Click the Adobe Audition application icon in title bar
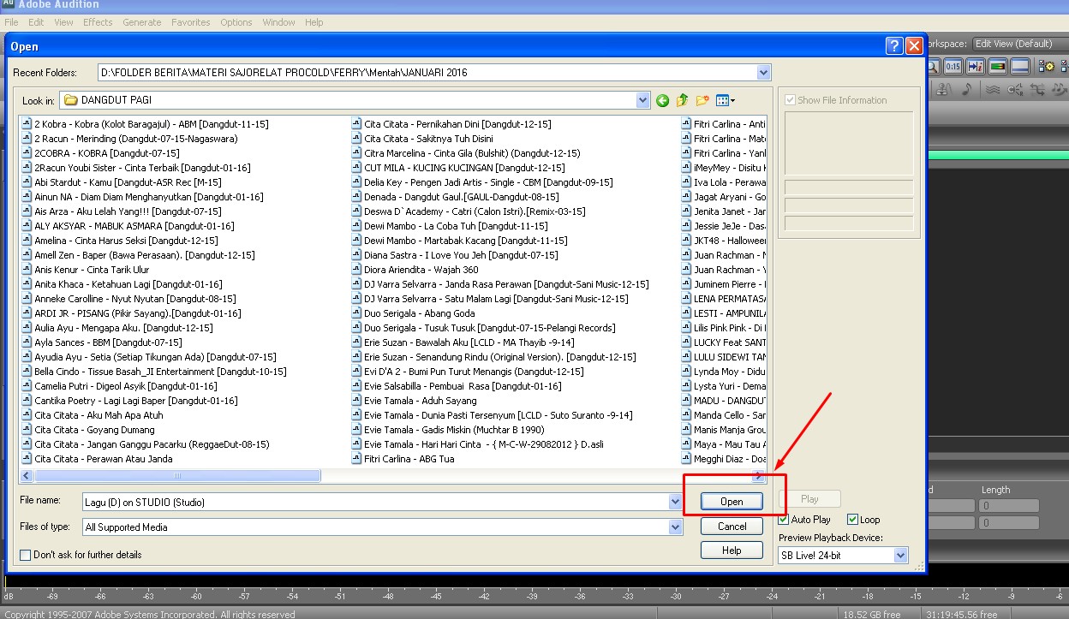Screen dimensions: 1069x619 [7, 4]
